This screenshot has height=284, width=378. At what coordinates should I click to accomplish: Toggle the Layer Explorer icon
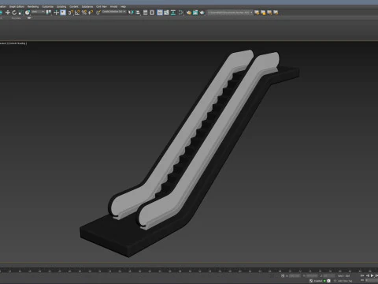[152, 13]
